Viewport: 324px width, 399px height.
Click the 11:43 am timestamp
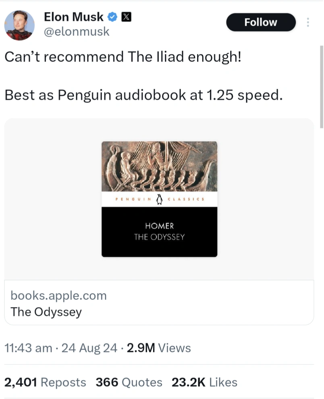(28, 348)
